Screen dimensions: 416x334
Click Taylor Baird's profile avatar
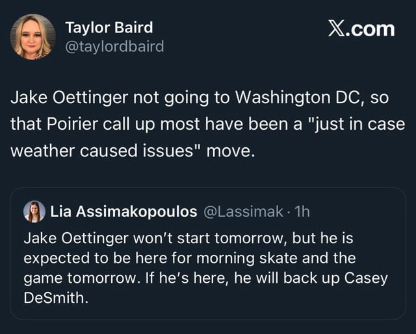coord(32,36)
